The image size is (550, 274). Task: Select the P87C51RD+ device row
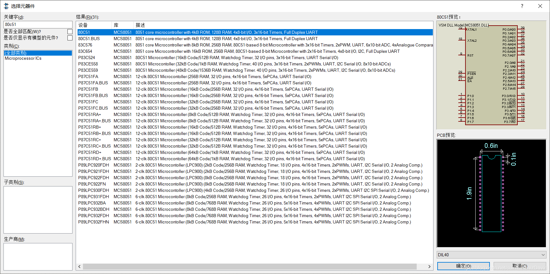point(255,152)
